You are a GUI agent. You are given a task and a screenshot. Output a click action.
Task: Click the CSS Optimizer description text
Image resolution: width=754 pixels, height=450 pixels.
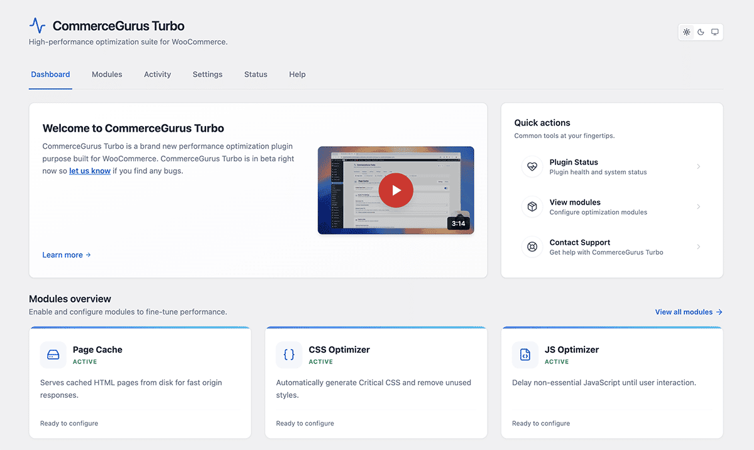pyautogui.click(x=373, y=389)
